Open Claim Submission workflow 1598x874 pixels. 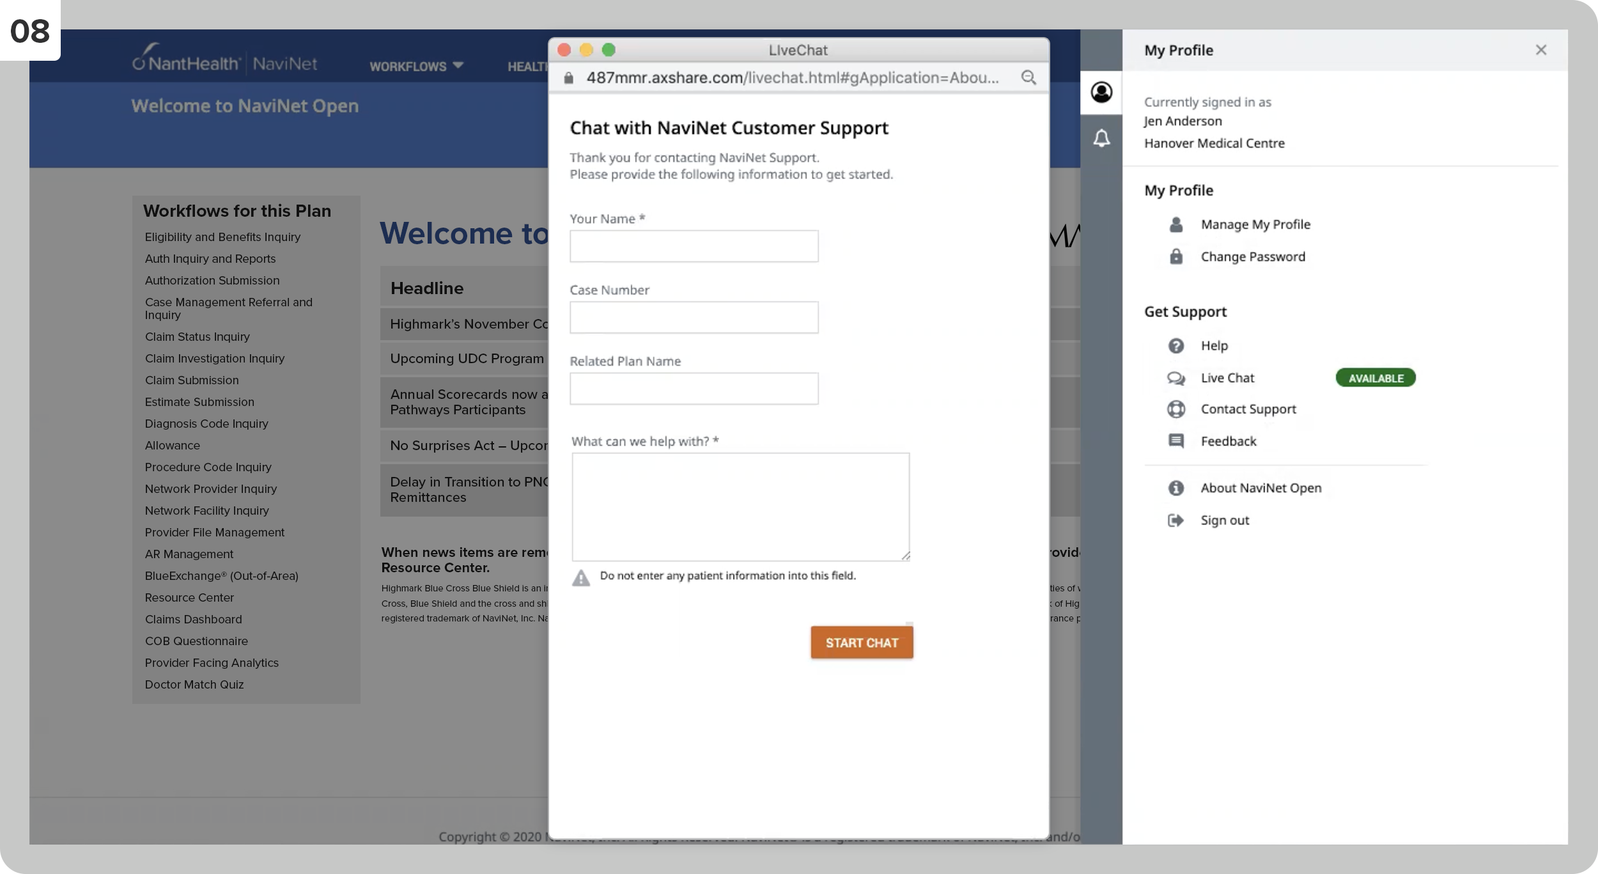click(192, 380)
